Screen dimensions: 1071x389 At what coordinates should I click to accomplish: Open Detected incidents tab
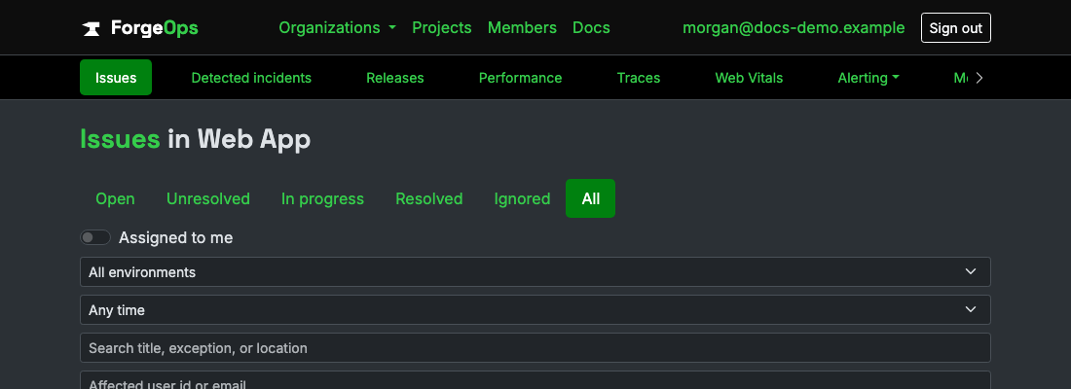(251, 78)
